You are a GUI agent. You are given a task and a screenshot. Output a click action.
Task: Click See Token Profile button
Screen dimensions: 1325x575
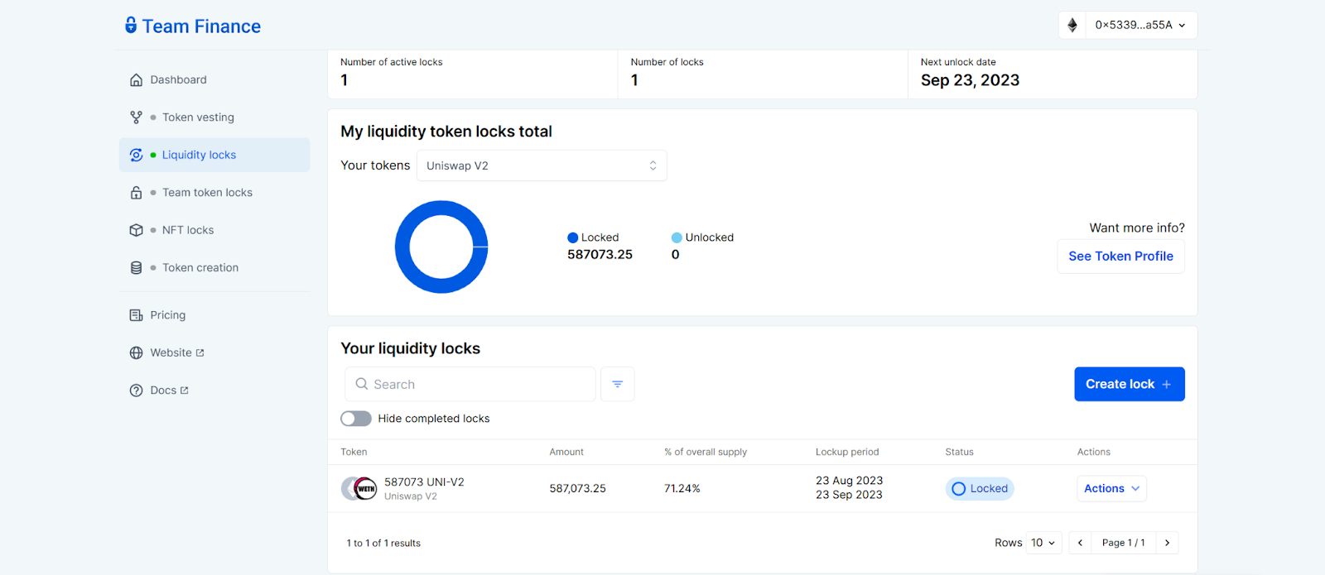[x=1120, y=256]
